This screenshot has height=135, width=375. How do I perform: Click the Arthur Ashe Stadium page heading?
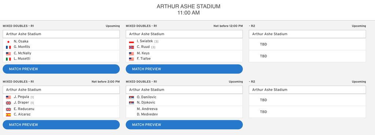189,7
